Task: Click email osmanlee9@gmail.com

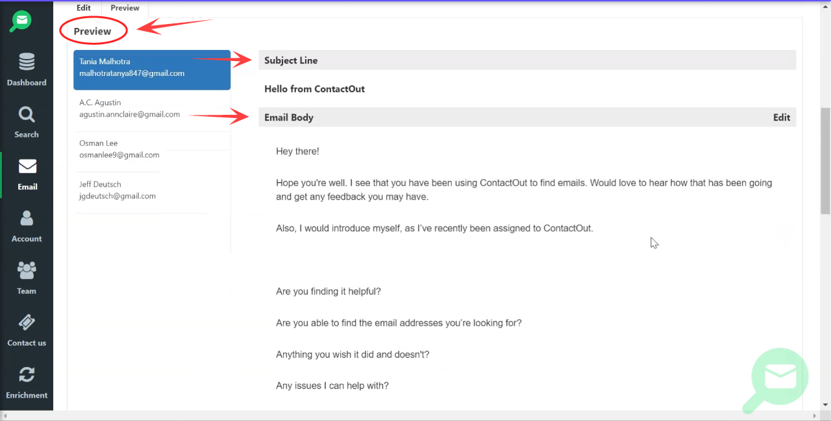Action: click(x=119, y=155)
